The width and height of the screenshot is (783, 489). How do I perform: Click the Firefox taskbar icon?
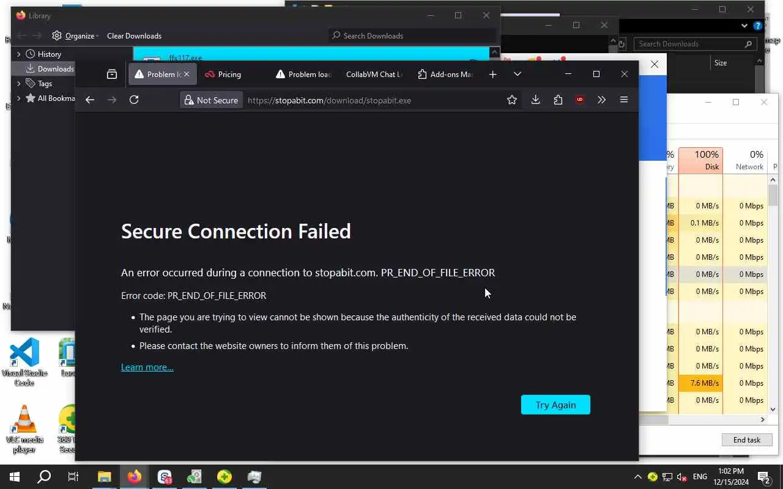coord(135,477)
